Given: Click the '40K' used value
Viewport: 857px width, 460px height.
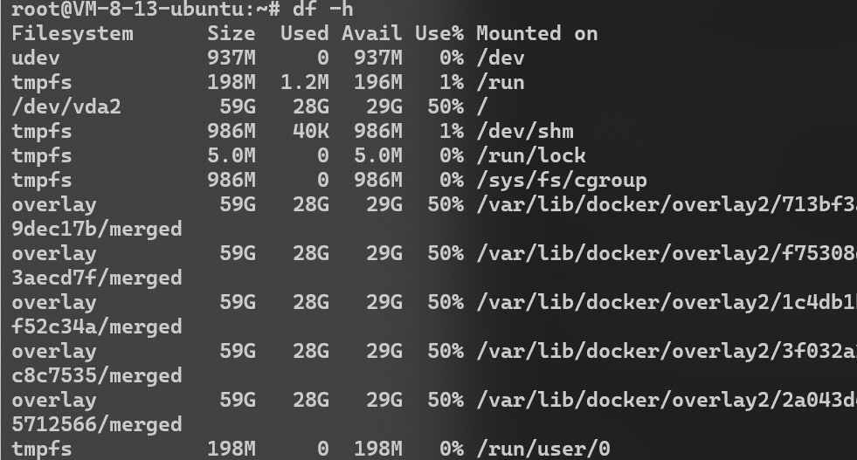Looking at the screenshot, I should click(x=310, y=131).
